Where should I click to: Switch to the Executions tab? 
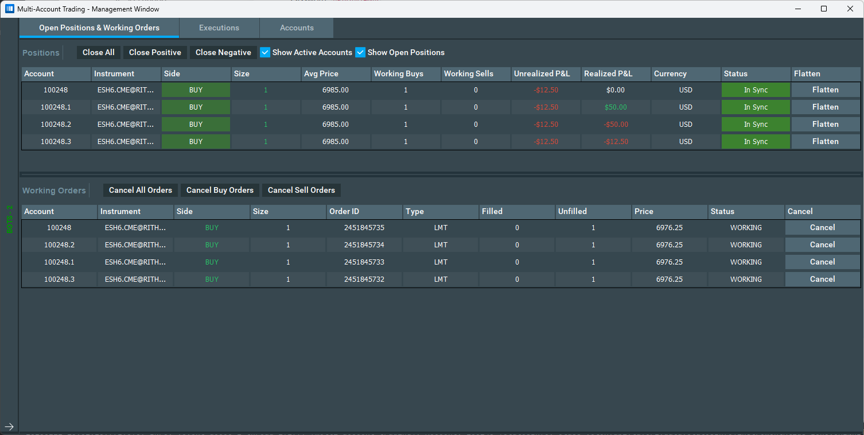coord(219,28)
